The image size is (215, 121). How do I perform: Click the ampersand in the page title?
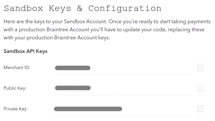pyautogui.click(x=80, y=8)
